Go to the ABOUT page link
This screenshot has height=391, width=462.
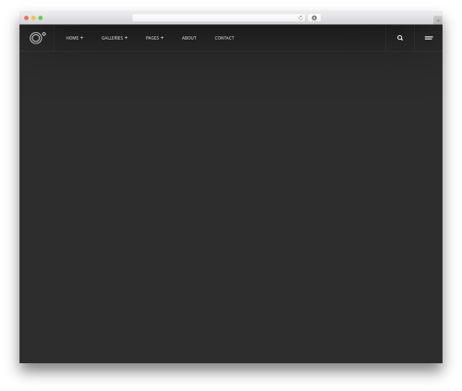pos(188,38)
